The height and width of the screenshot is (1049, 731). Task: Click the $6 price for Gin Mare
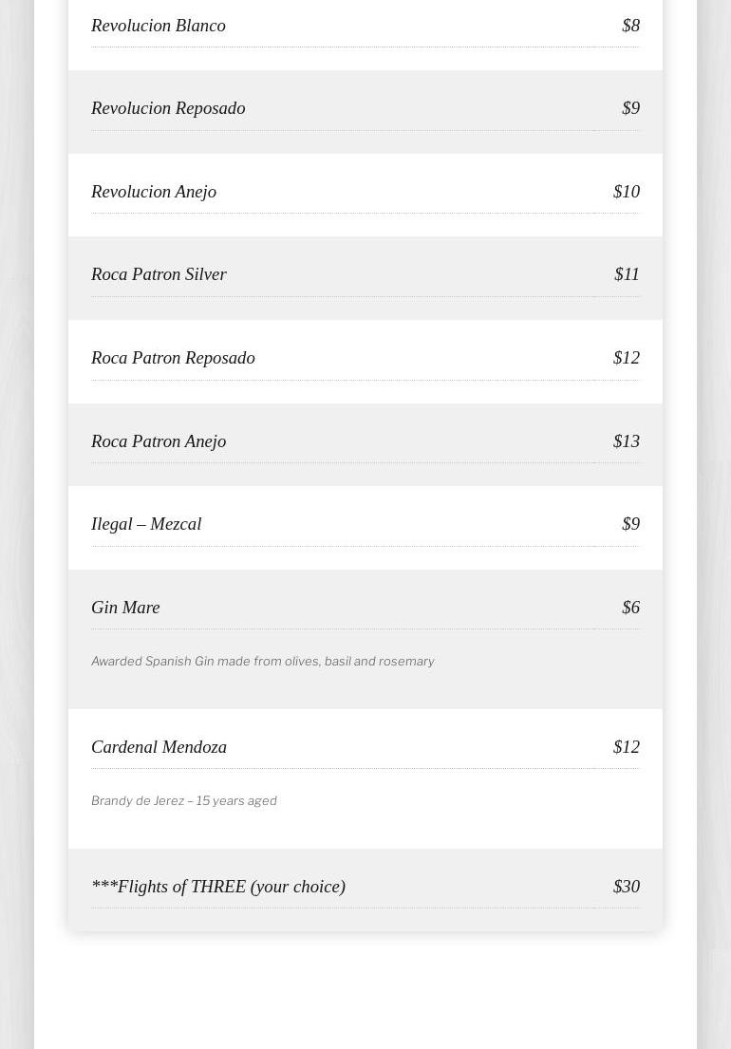(630, 608)
